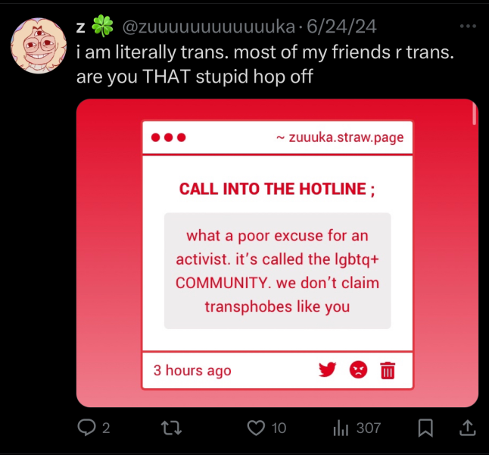This screenshot has width=489, height=455.
Task: Click the CALL INTO THE HOTLINE heading
Action: tap(277, 189)
